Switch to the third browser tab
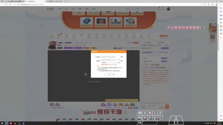Screen dimensions: 223x125 tap(56, 1)
